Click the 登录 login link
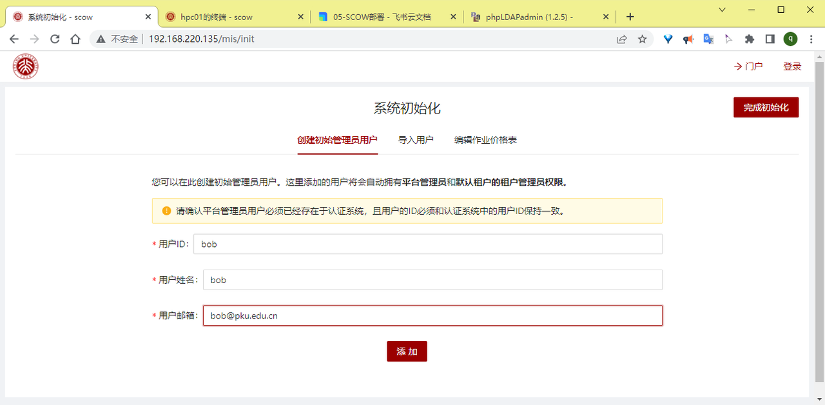Viewport: 825px width, 405px height. 792,66
